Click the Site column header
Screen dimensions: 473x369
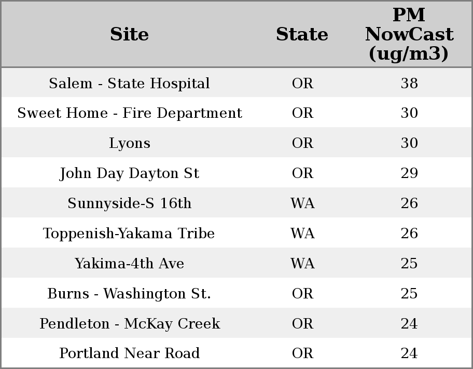(130, 35)
